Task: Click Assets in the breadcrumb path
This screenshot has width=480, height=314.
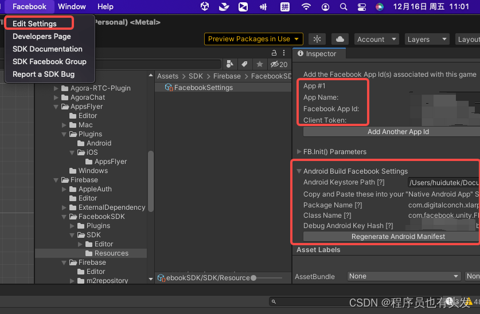Action: (x=168, y=76)
